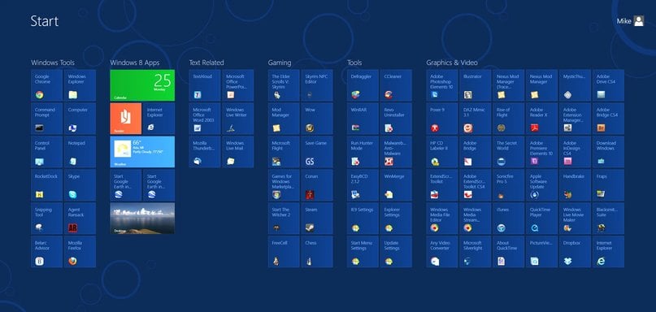This screenshot has width=656, height=312.
Task: Open the Mod Manager tile in Gaming
Action: tap(284, 119)
